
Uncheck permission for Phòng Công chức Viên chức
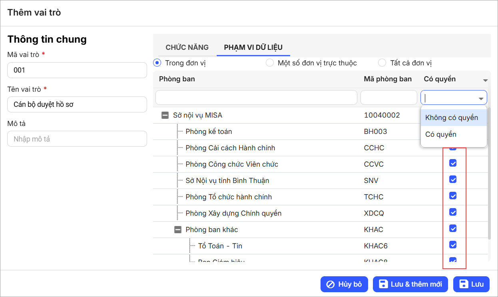pyautogui.click(x=453, y=163)
